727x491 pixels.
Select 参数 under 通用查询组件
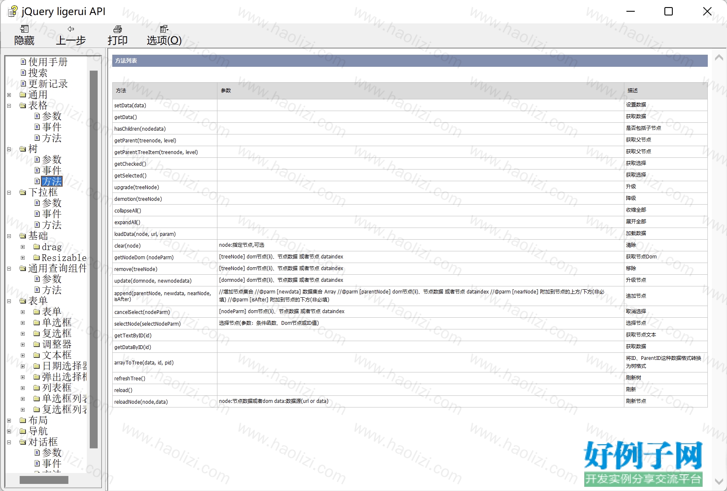pyautogui.click(x=52, y=279)
